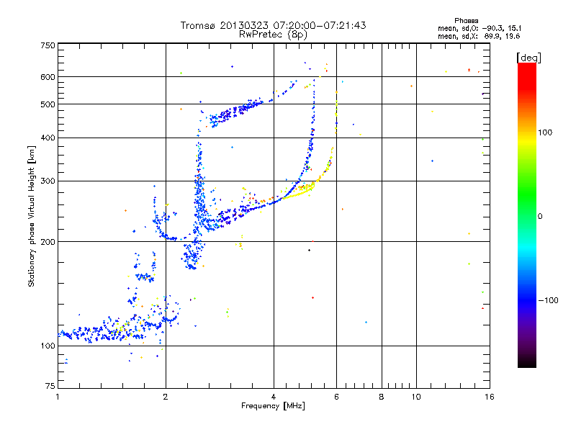Viewport: 576px width, 432px height.
Task: Click the 'mean, sd,O: -90.3, 15.1' statistics line
Action: click(x=480, y=28)
